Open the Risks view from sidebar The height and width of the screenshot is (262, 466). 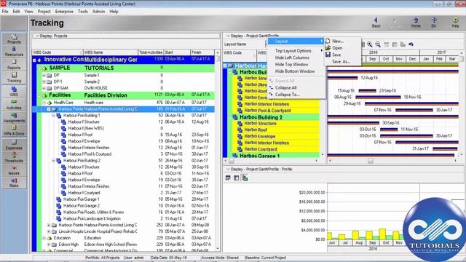point(14,183)
